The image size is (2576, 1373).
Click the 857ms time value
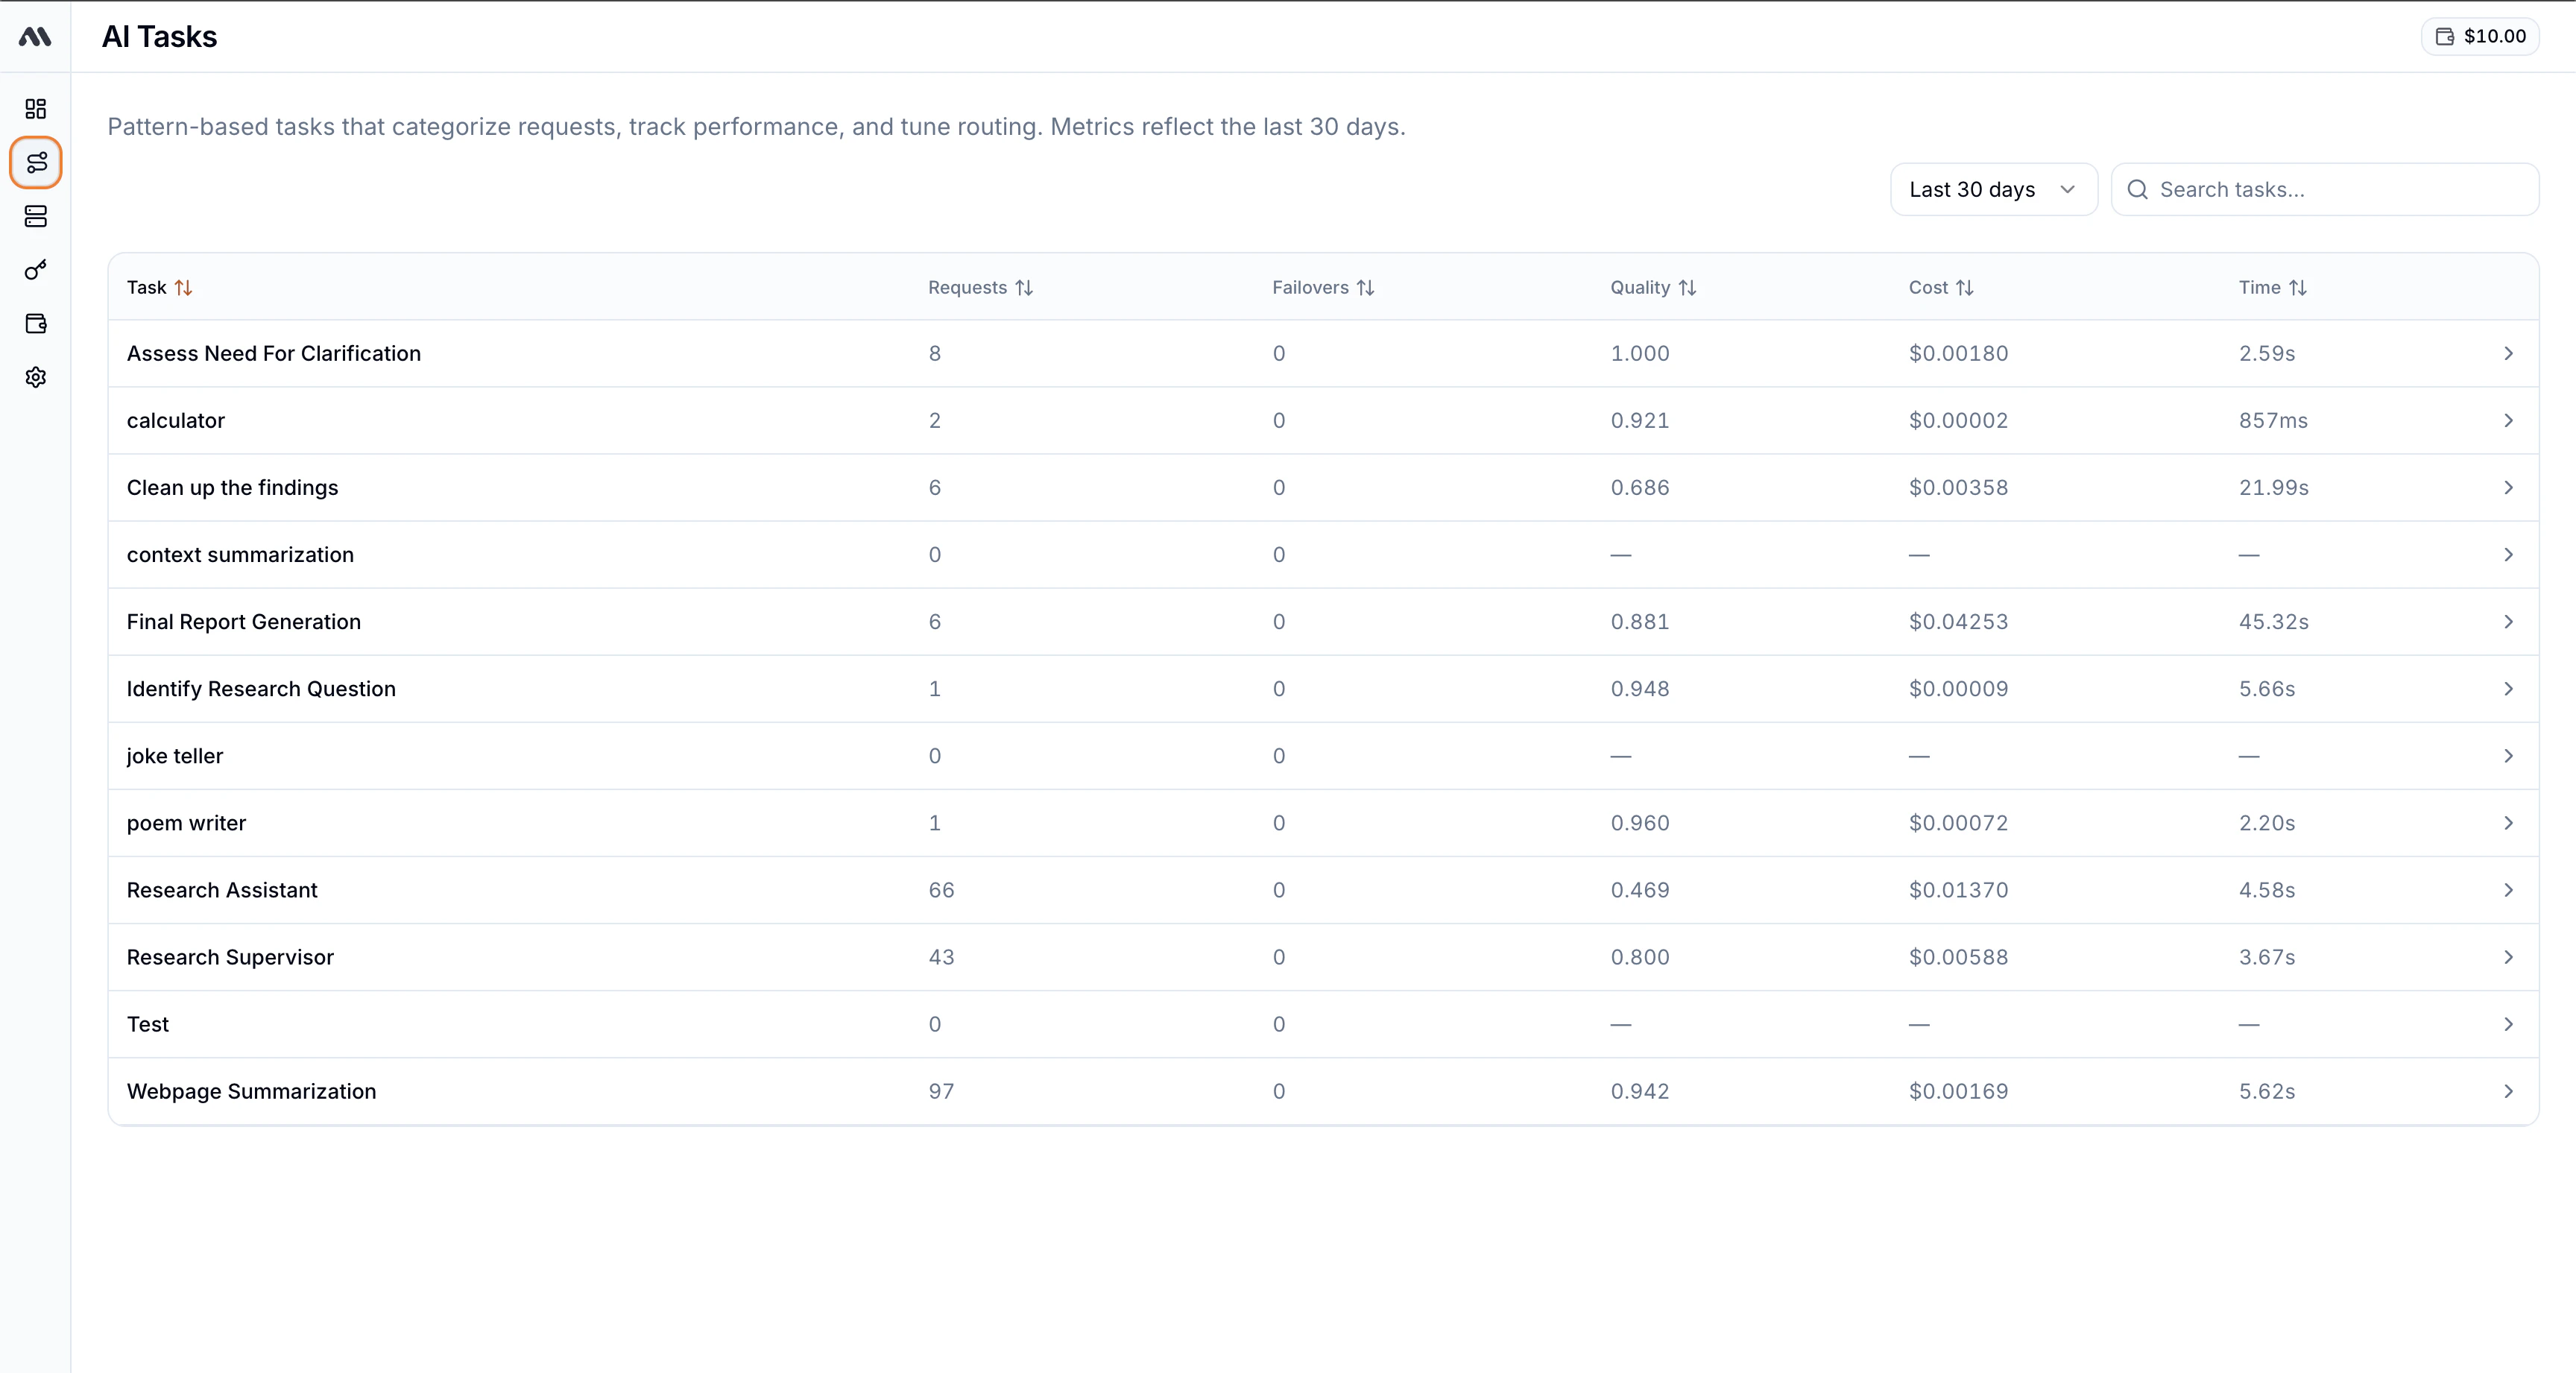coord(2273,421)
